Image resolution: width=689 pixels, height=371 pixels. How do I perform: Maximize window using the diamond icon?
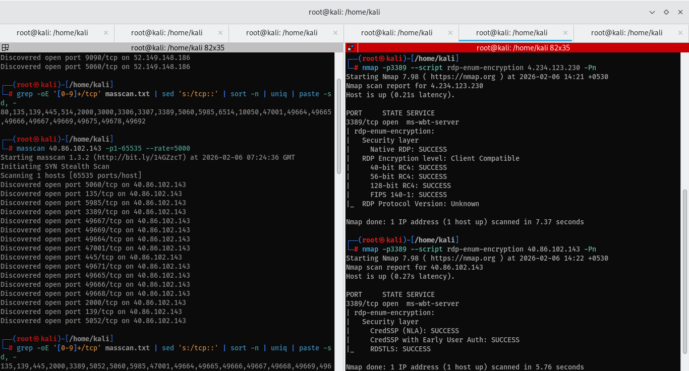(x=666, y=12)
